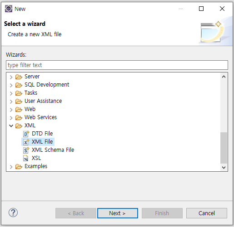Open the help question mark icon
234x227 pixels.
(13, 213)
